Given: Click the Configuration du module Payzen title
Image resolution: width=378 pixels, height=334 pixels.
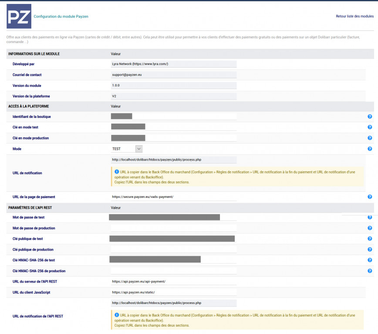Looking at the screenshot, I should pos(61,17).
